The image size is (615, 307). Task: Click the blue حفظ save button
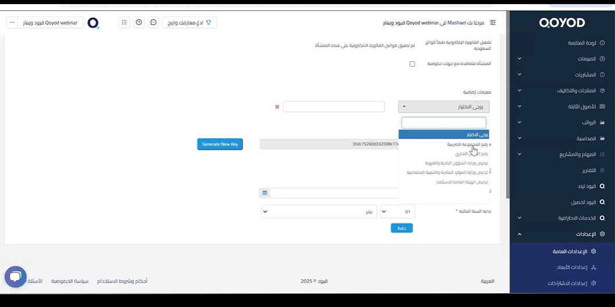pos(401,228)
